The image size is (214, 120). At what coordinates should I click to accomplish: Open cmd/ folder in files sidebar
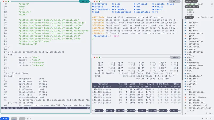[x=190, y=55]
